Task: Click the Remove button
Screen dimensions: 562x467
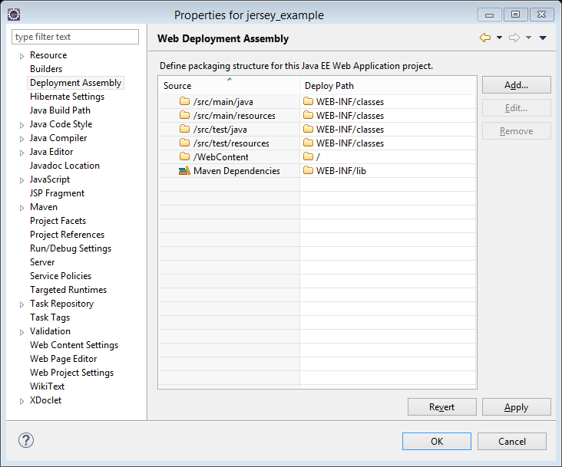Action: [517, 131]
